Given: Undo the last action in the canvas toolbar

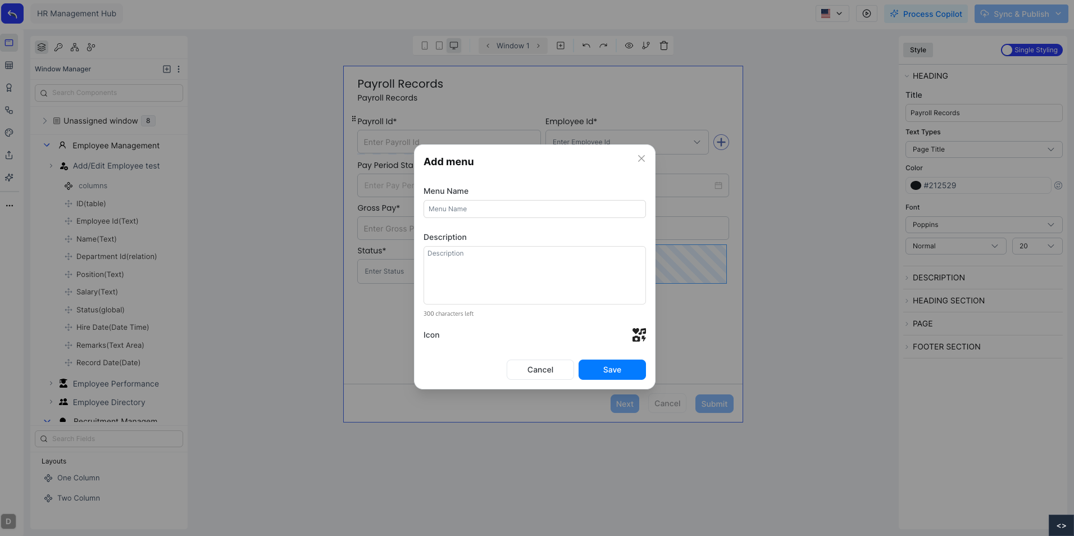Looking at the screenshot, I should point(586,46).
